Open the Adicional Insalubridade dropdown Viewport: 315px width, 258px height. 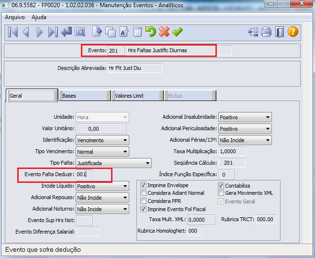tap(245, 117)
